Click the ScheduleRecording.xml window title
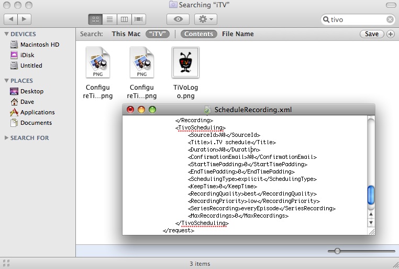This screenshot has width=399, height=269. pos(253,110)
